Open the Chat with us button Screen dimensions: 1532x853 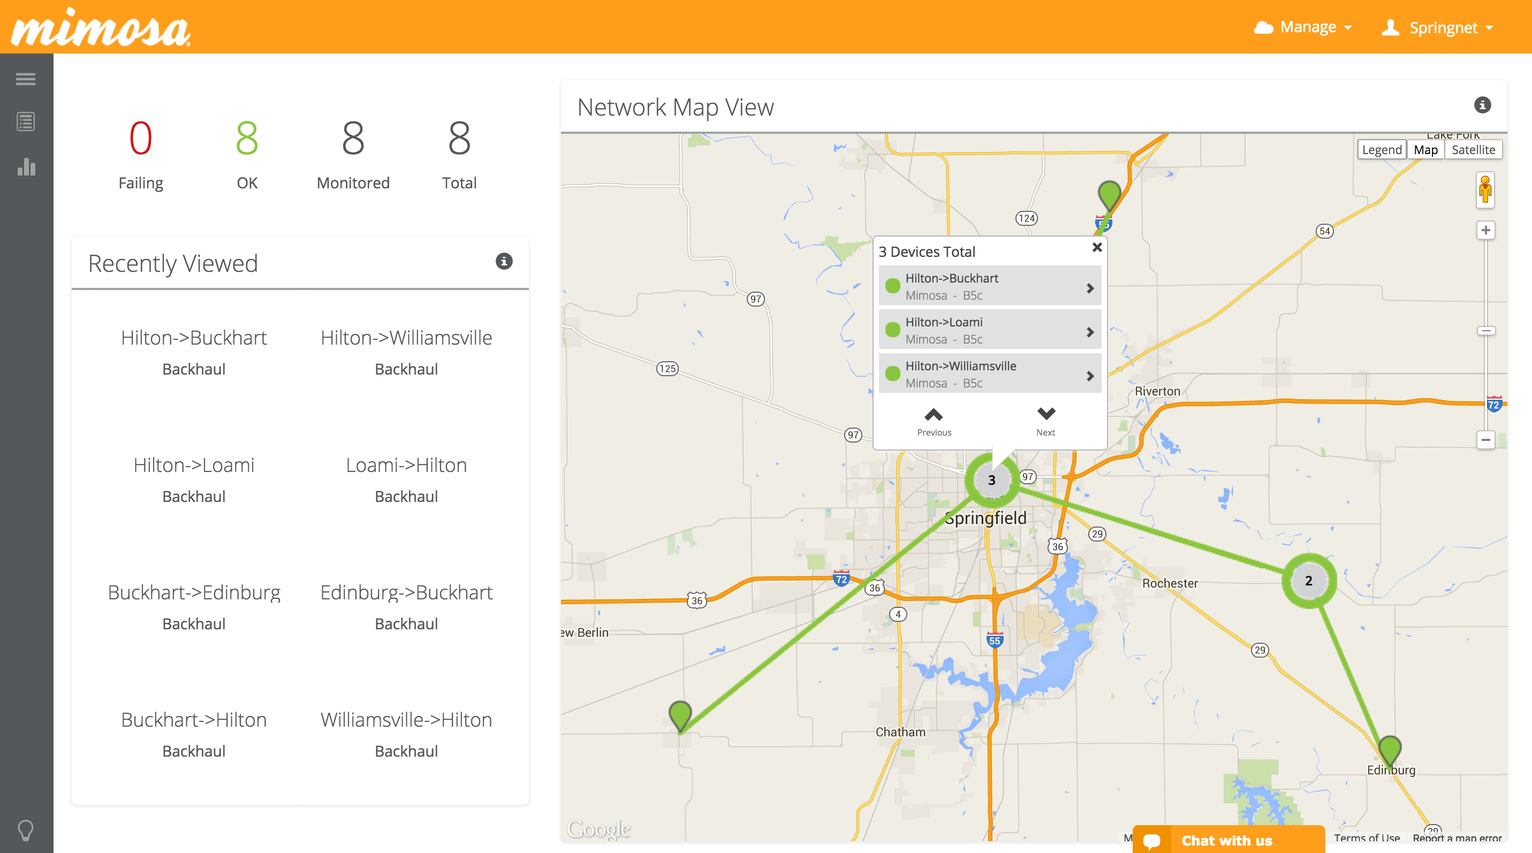(1227, 840)
